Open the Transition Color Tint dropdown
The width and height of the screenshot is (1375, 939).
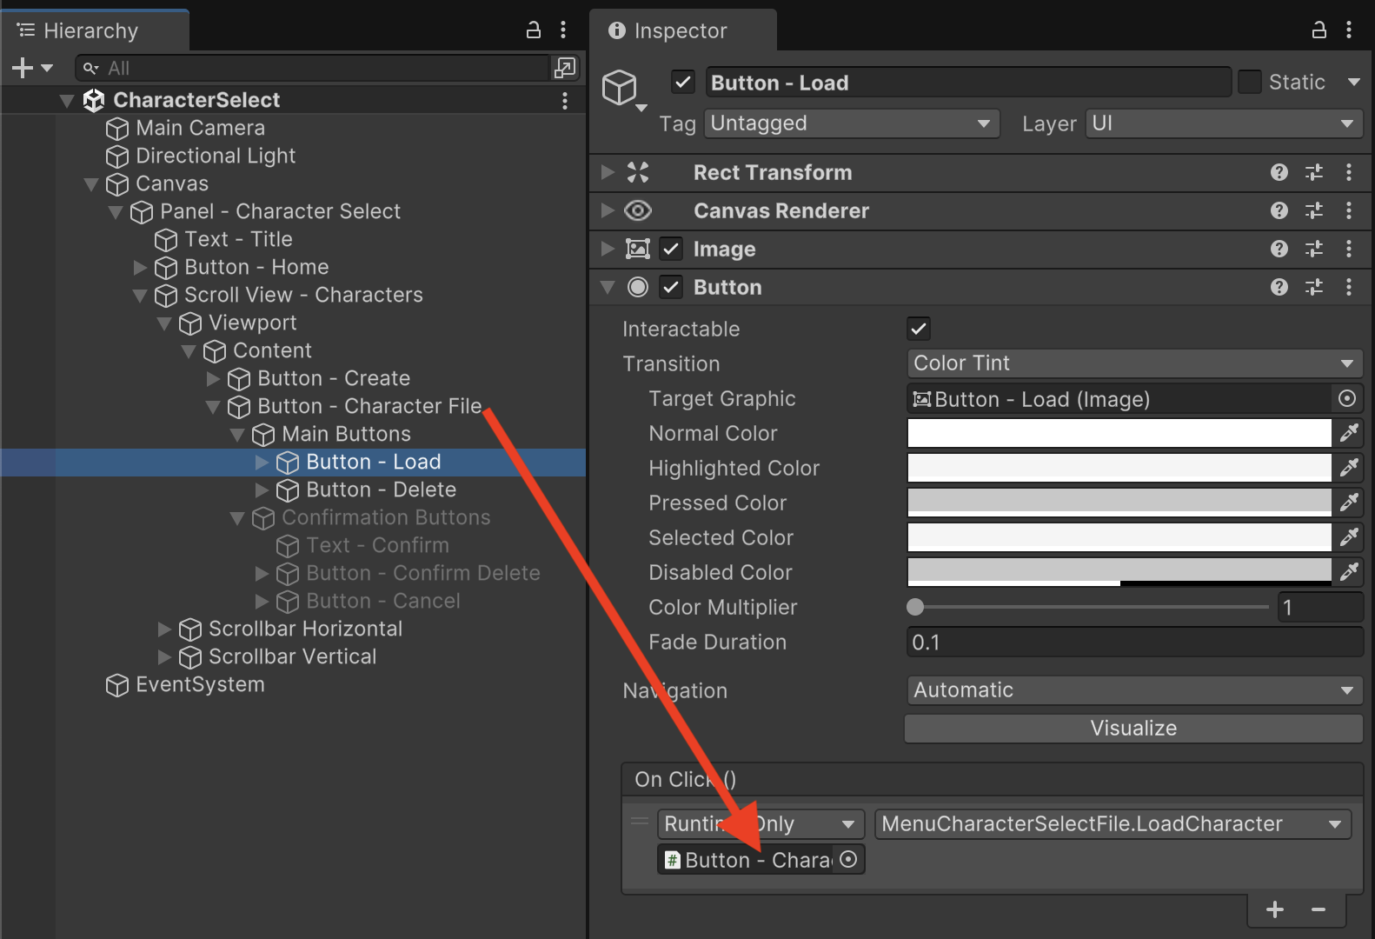1133,363
